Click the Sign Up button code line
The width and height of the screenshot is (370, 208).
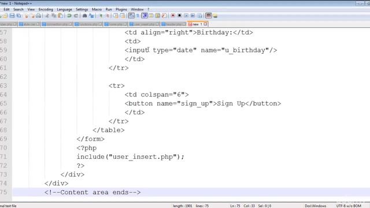(x=203, y=103)
